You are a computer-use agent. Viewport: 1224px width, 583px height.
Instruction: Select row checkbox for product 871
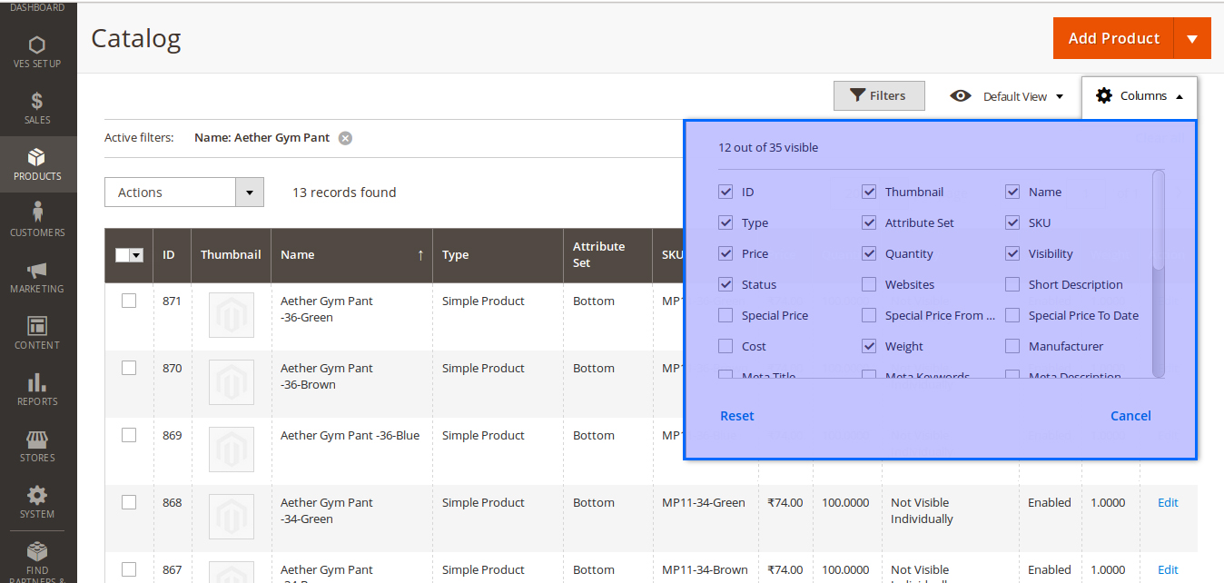(x=129, y=301)
